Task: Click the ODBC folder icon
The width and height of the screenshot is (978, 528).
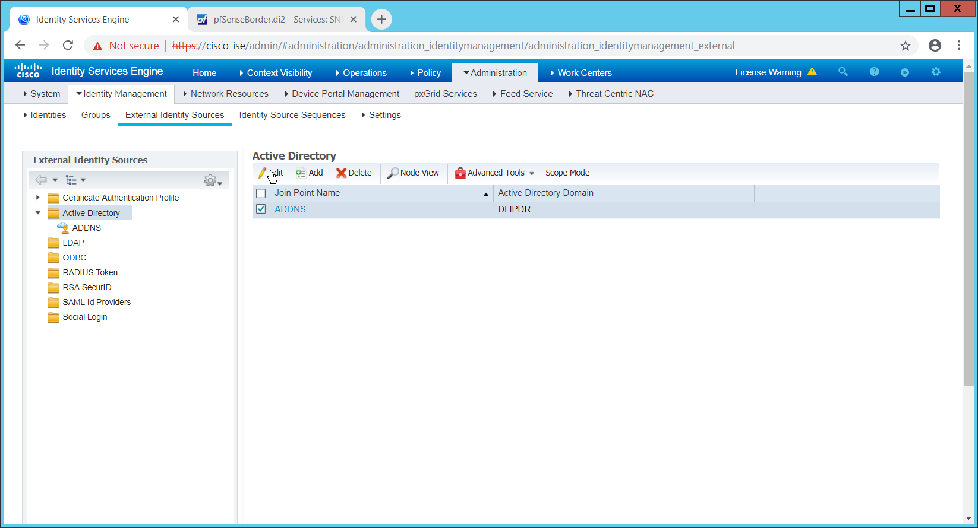Action: [x=53, y=257]
